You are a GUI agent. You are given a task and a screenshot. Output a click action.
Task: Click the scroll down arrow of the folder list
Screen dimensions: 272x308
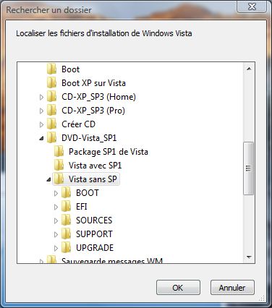(x=249, y=257)
